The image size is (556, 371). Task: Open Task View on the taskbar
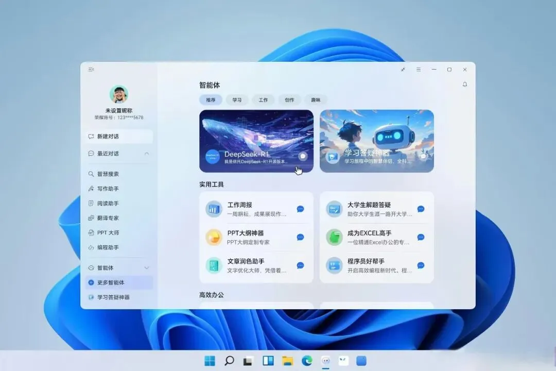[x=248, y=361]
